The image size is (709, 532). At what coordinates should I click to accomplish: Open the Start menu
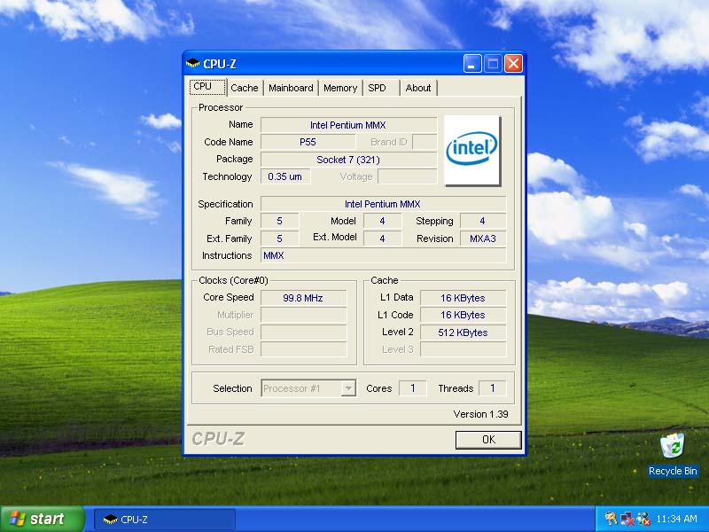[42, 519]
